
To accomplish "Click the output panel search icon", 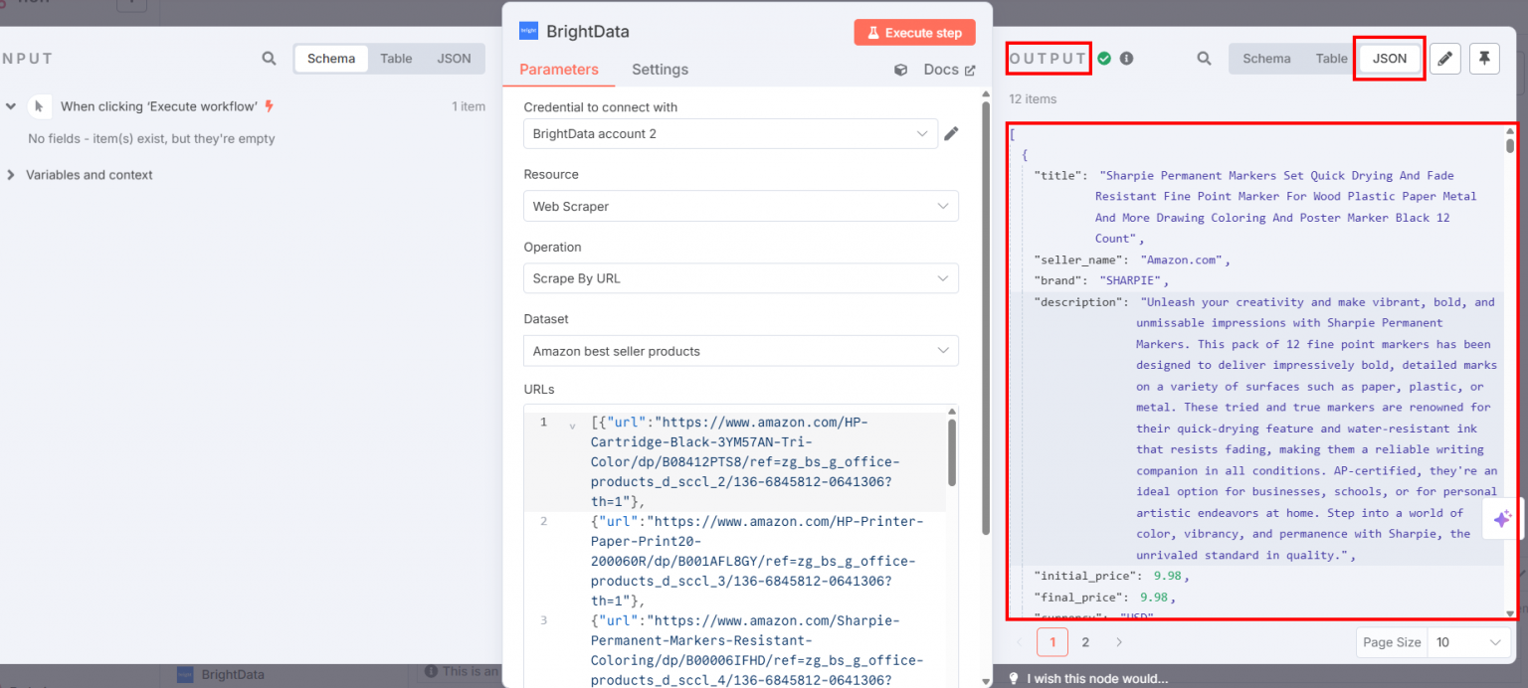I will click(x=1204, y=59).
